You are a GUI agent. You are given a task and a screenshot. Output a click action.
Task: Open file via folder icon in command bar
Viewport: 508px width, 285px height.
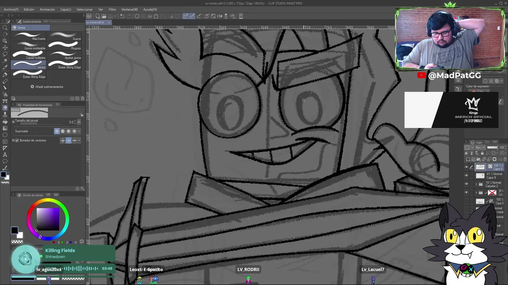coord(104,16)
